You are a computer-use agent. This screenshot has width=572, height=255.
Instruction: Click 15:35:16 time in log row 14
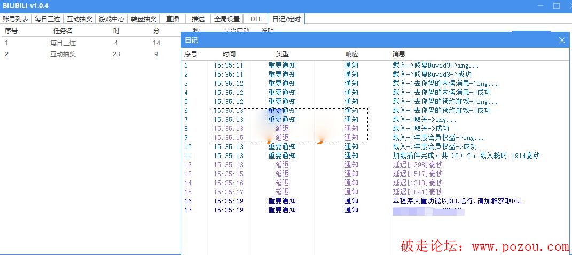tap(229, 183)
